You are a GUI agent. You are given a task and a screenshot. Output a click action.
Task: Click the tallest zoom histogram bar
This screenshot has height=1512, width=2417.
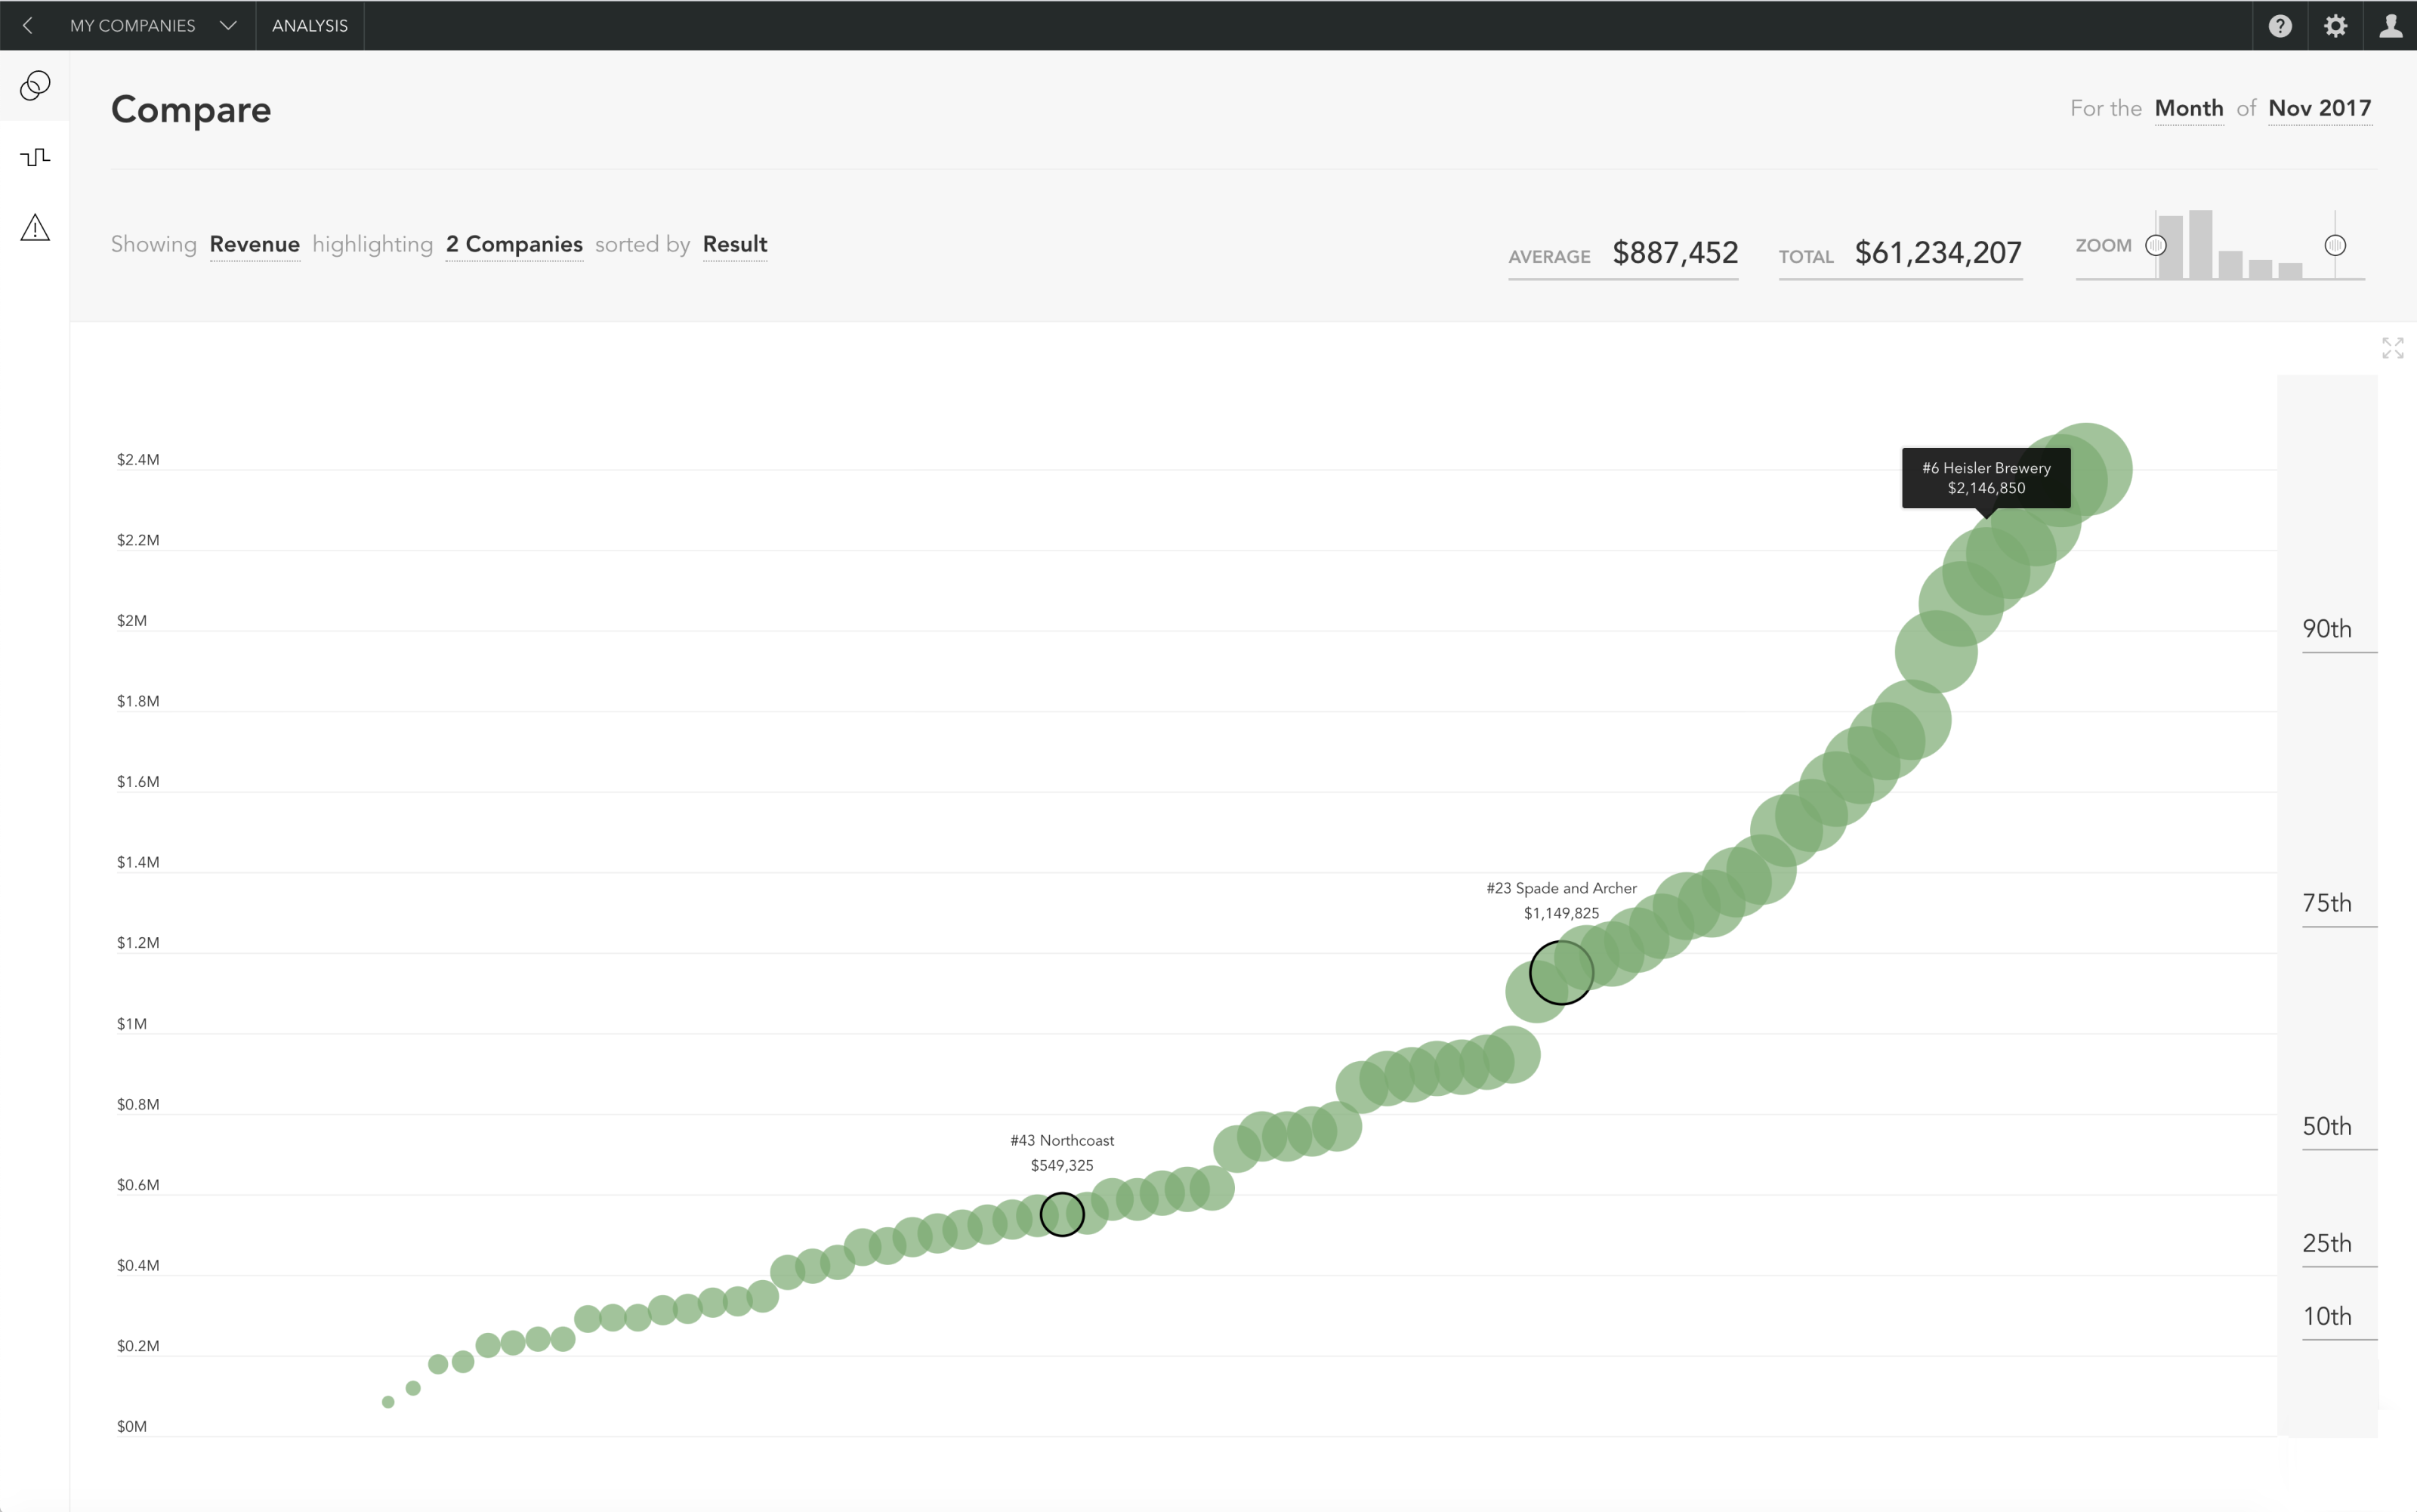[x=2200, y=244]
